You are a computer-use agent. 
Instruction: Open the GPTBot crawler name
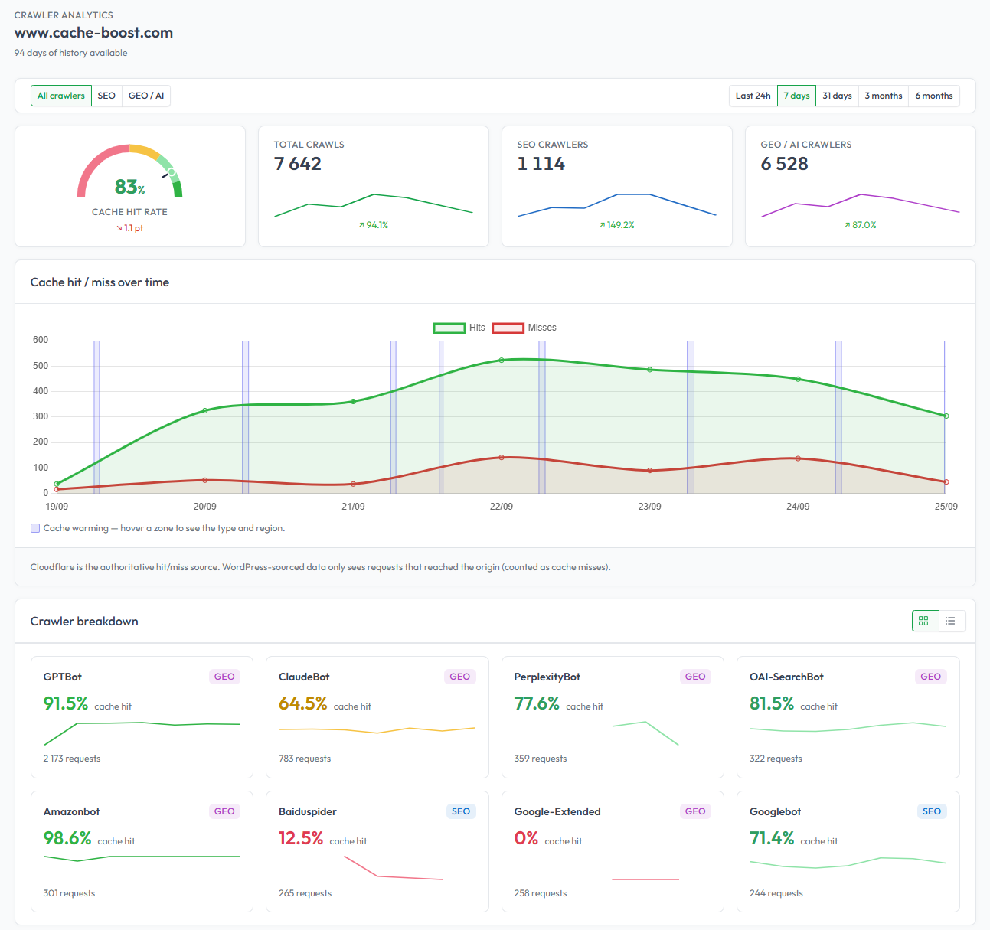(x=63, y=677)
